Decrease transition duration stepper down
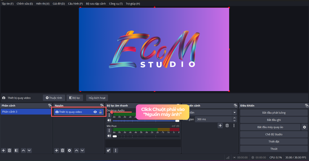 [x=234, y=120]
